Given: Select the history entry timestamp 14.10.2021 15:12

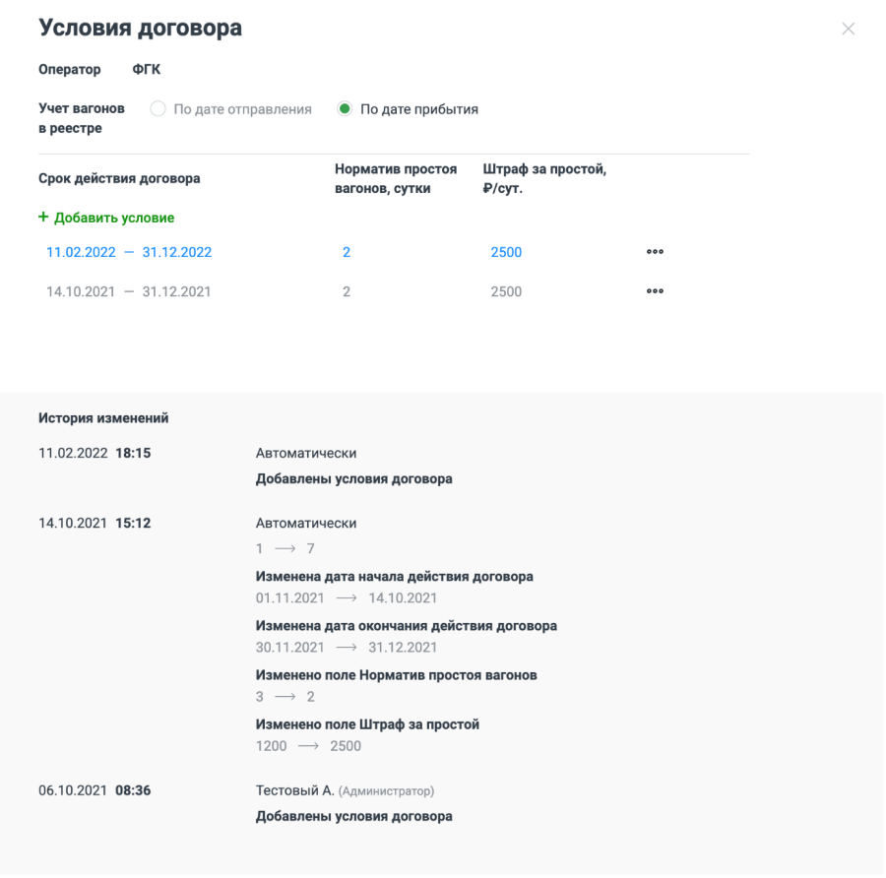Looking at the screenshot, I should (x=95, y=524).
